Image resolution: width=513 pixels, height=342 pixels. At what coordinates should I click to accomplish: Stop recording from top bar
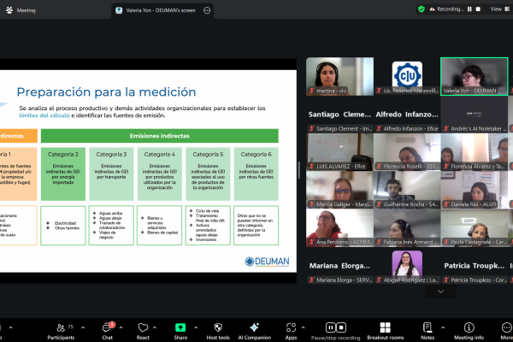point(478,9)
